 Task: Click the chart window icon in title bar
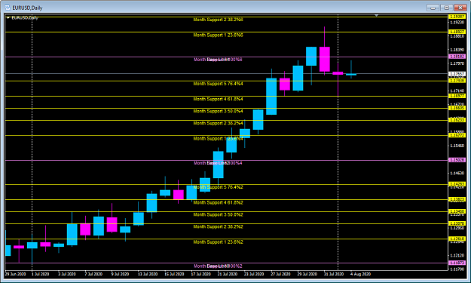point(8,8)
